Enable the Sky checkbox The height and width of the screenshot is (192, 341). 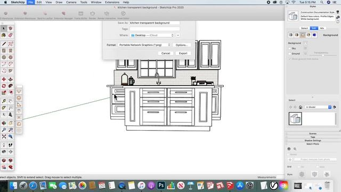pos(290,49)
